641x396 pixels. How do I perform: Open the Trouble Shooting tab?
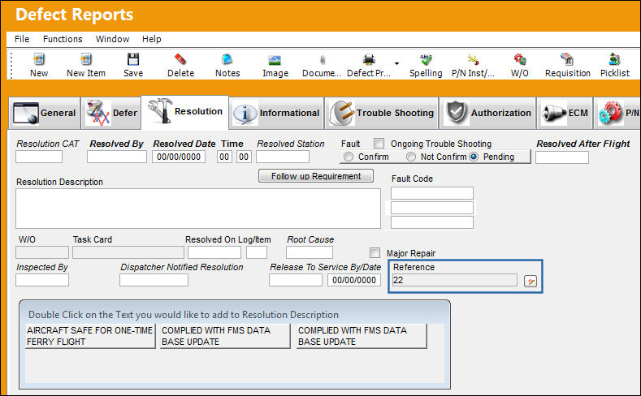click(x=381, y=113)
